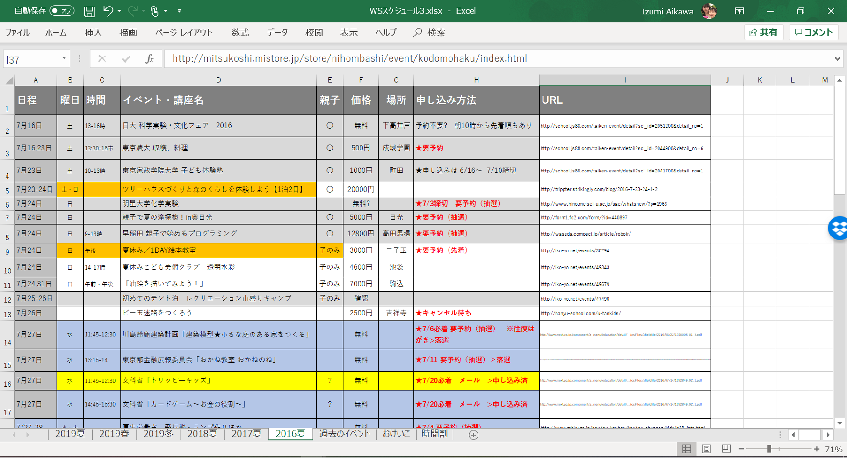Click the horizontal scrollbar right arrow
This screenshot has width=847, height=458.
click(x=828, y=435)
